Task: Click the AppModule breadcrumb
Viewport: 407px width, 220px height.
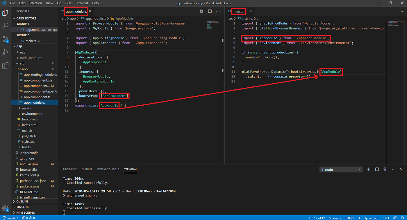Action: (124, 18)
